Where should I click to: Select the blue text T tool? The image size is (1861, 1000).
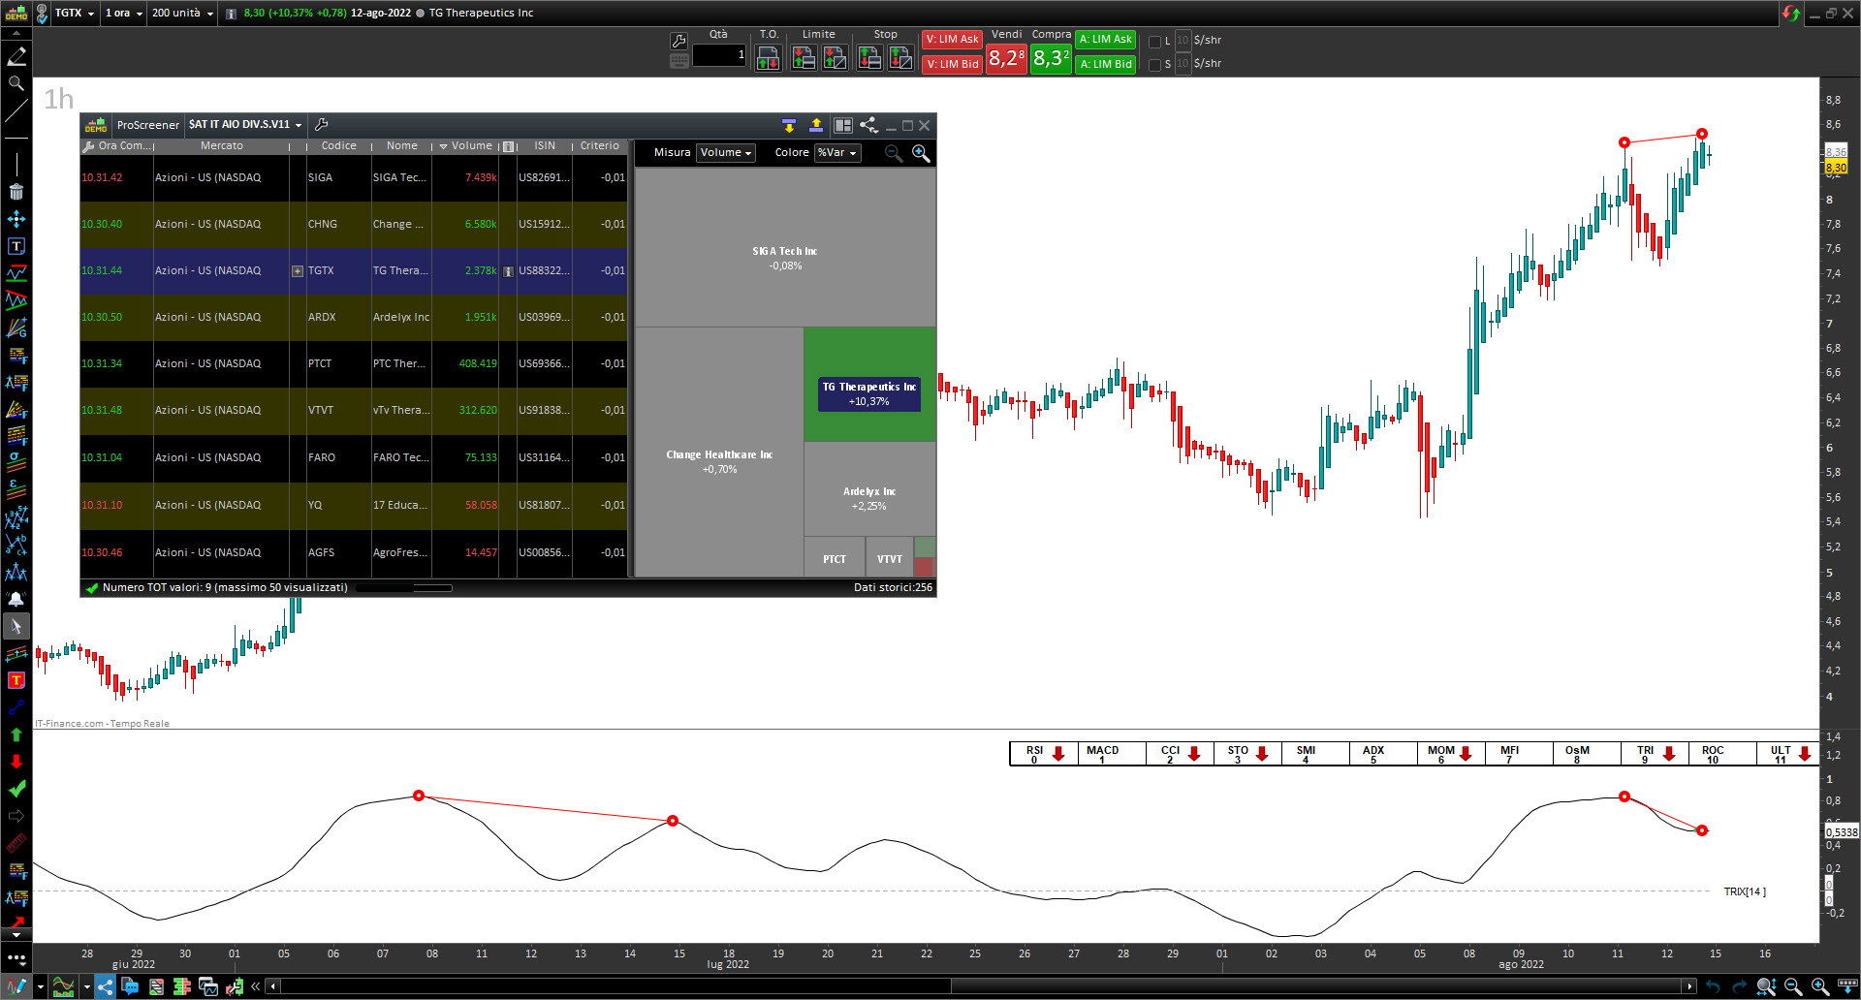click(16, 246)
